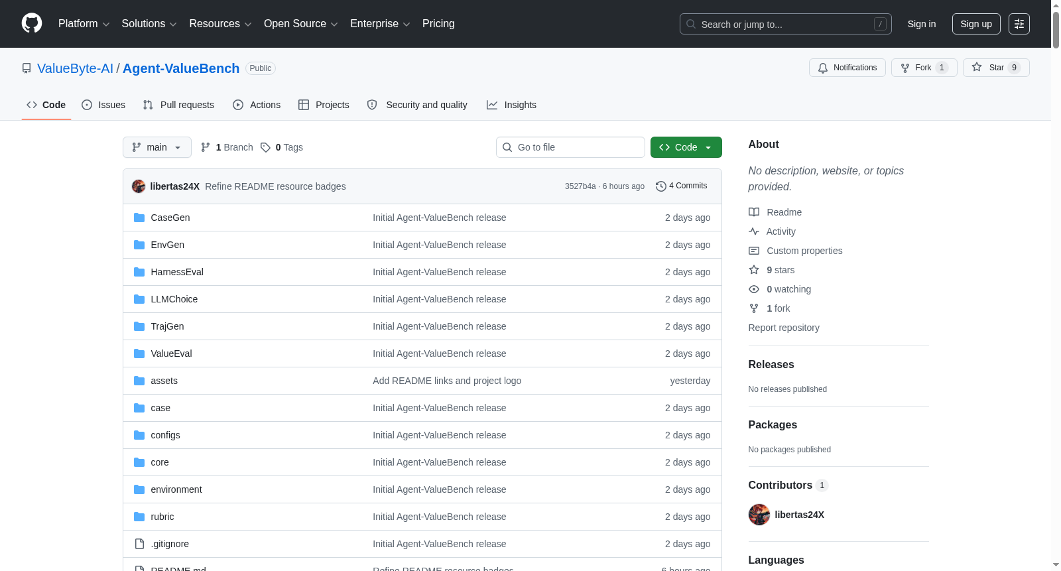Switch to Security and quality tab
The width and height of the screenshot is (1061, 571).
(x=417, y=105)
